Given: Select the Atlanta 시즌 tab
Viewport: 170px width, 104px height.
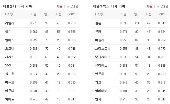Looking at the screenshot, I should [59, 6].
